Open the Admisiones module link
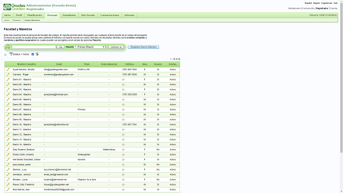Viewport: 343px width, 193px height. [x=294, y=9]
